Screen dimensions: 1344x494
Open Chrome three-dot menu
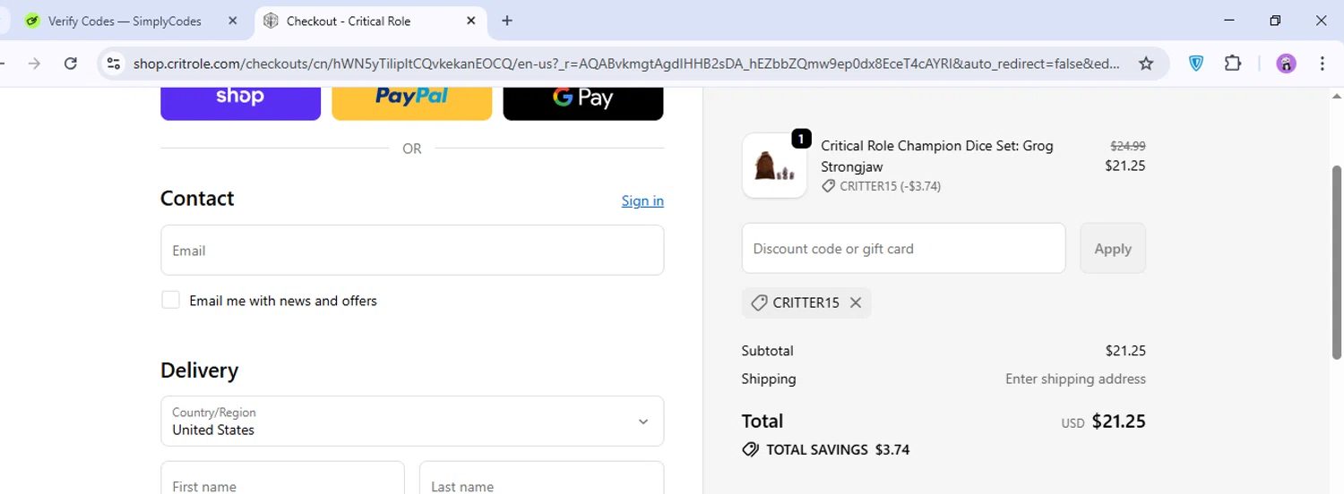coord(1322,64)
